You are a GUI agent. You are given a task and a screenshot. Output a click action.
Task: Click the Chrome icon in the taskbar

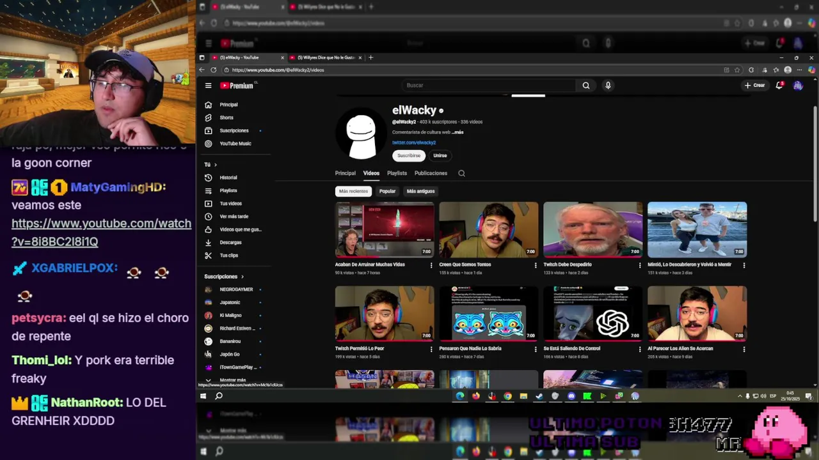coord(507,396)
